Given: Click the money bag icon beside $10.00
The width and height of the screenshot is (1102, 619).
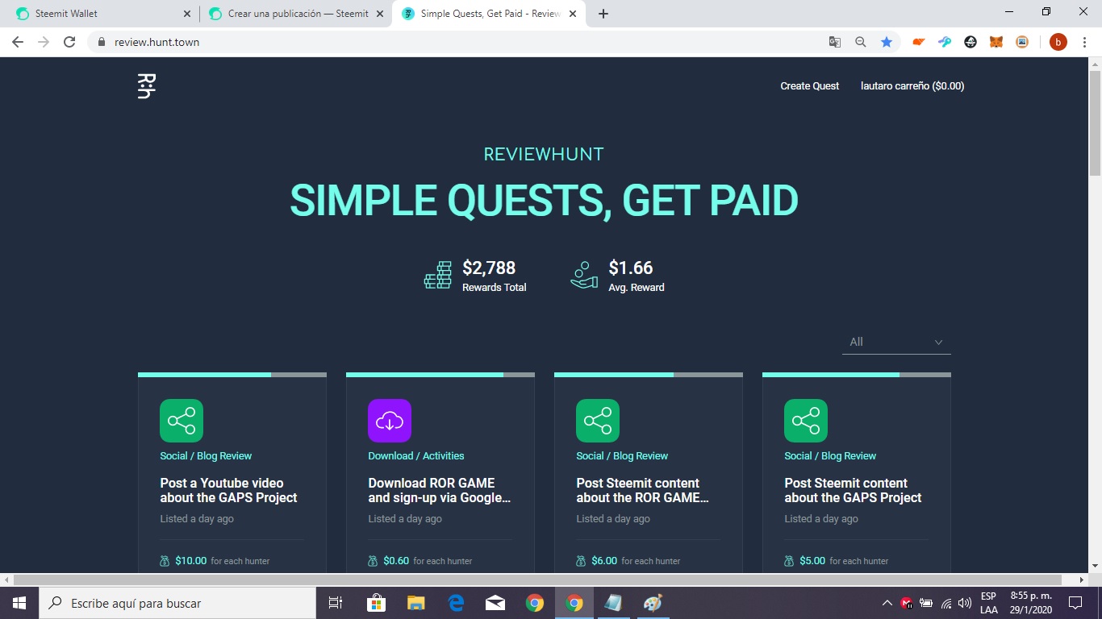Looking at the screenshot, I should [165, 561].
